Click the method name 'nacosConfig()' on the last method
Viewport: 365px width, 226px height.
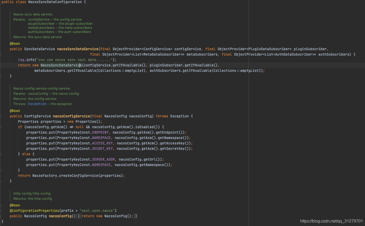62,216
